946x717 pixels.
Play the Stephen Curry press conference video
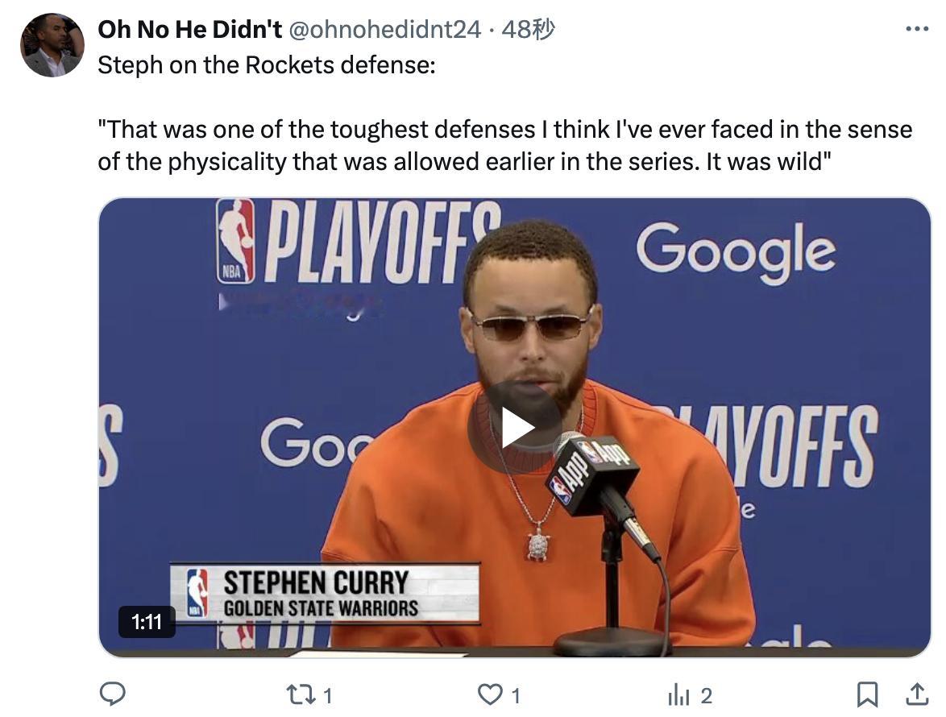(515, 428)
